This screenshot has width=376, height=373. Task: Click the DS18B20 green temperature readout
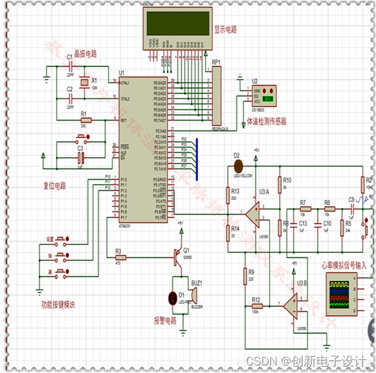[x=267, y=99]
